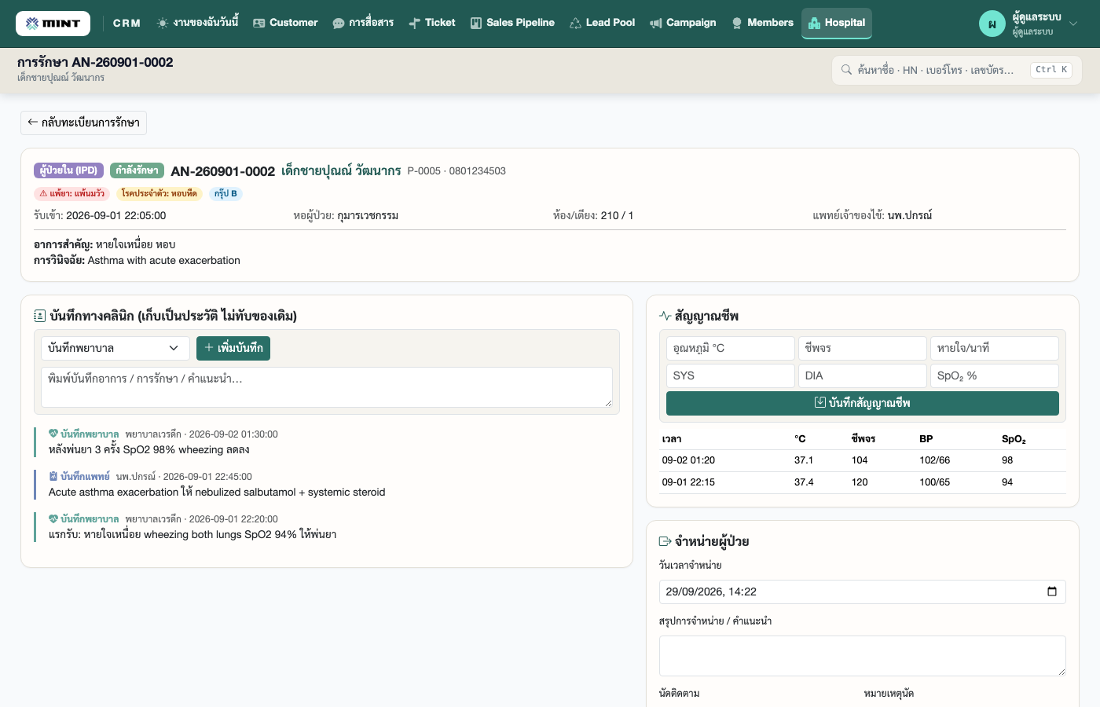Click the MINT logo
The image size is (1100, 707).
(x=53, y=24)
